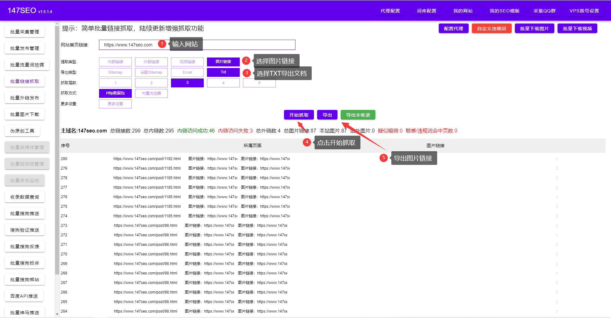611x318 pixels.
Task: Click the sidebar scrollbar down arrow
Action: (x=57, y=314)
